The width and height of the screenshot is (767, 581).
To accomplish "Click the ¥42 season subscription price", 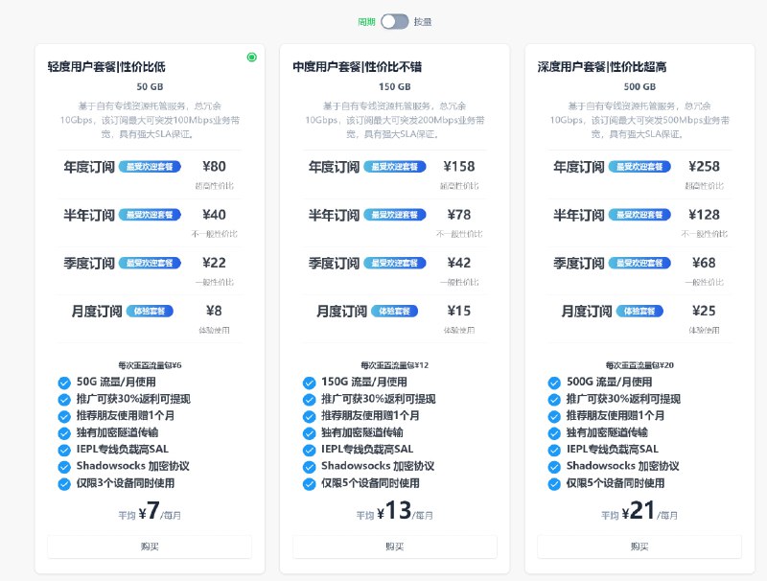I will click(x=457, y=263).
